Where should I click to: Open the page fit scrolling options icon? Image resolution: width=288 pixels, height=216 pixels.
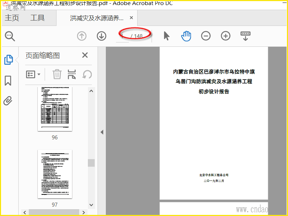coord(246,36)
